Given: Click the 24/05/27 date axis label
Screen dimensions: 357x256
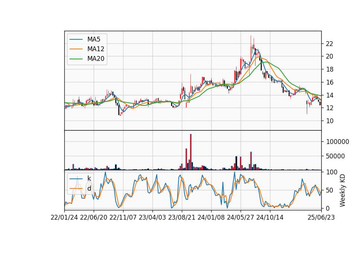Looking at the screenshot, I should (x=241, y=217).
